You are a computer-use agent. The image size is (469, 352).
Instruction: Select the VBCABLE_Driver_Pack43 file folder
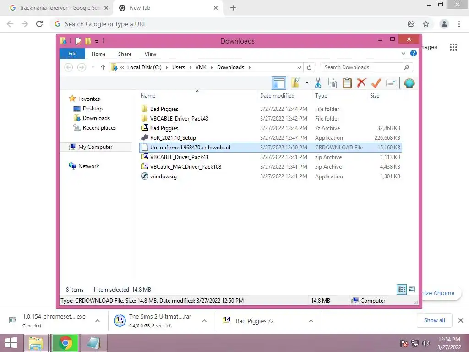click(x=270, y=119)
